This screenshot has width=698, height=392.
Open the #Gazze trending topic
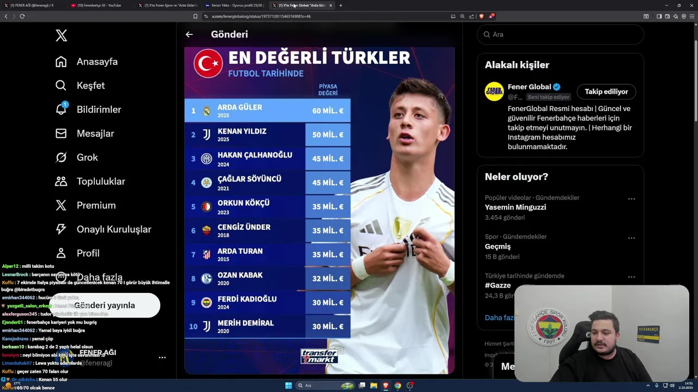498,285
